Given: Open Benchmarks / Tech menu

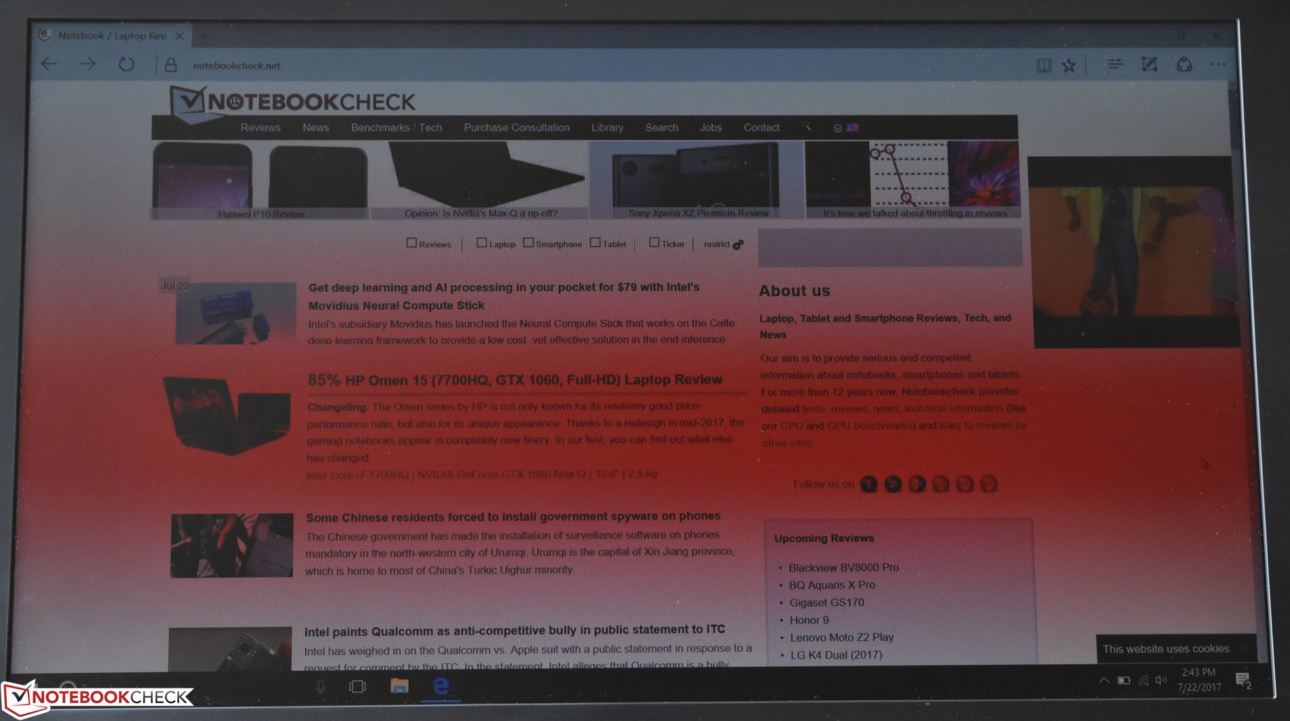Looking at the screenshot, I should point(397,128).
